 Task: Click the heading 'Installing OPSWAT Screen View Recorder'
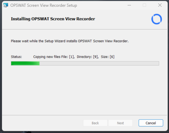[53, 19]
